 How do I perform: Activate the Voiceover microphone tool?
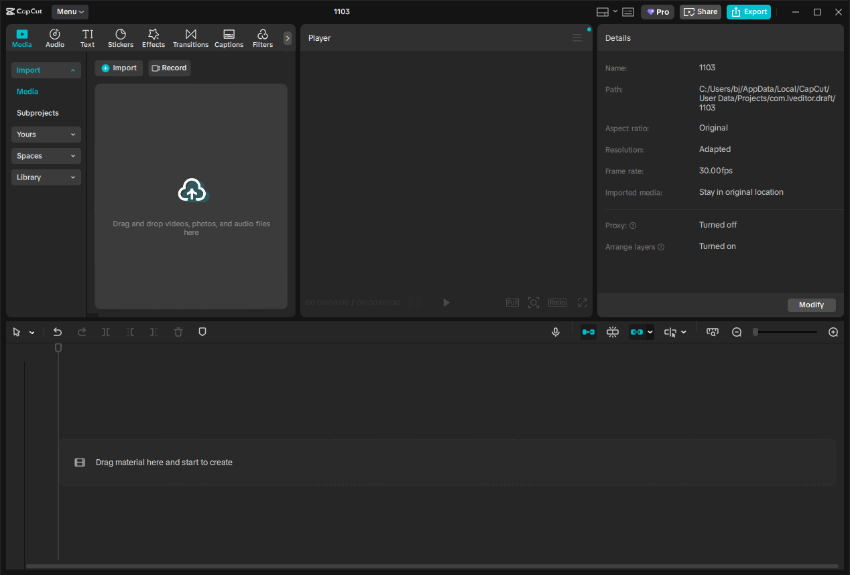click(556, 331)
